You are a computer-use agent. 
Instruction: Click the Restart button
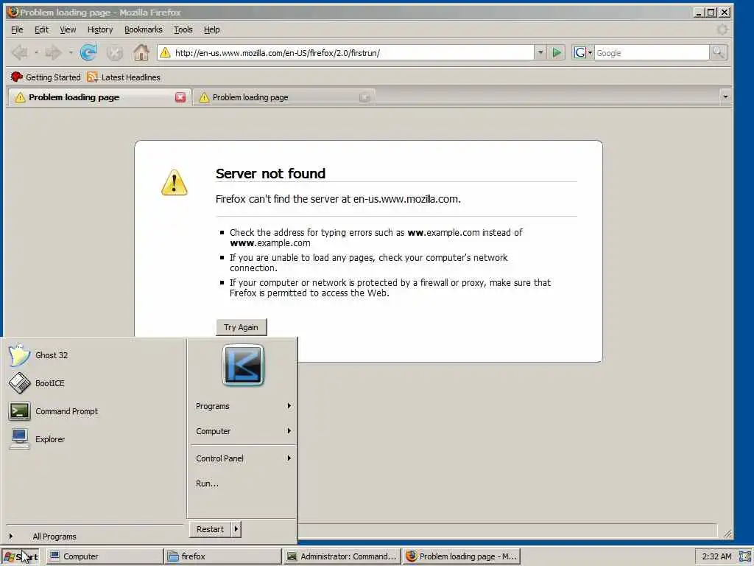(210, 529)
